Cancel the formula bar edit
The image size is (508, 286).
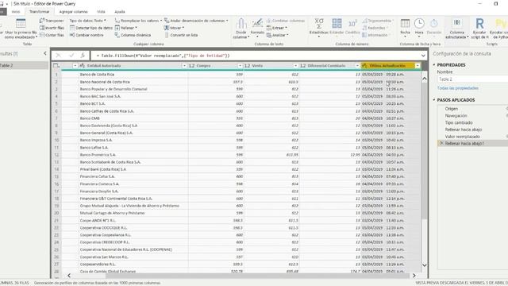[58, 56]
